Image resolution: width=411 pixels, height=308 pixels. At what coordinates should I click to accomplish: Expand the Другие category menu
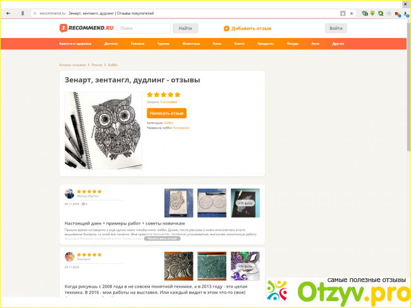coord(338,44)
